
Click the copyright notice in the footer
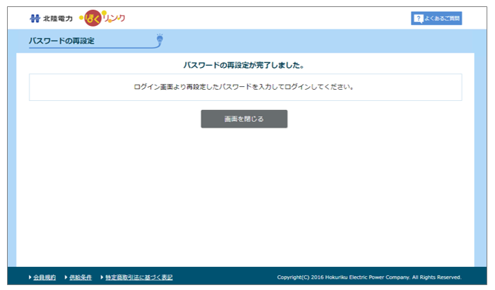click(x=369, y=277)
